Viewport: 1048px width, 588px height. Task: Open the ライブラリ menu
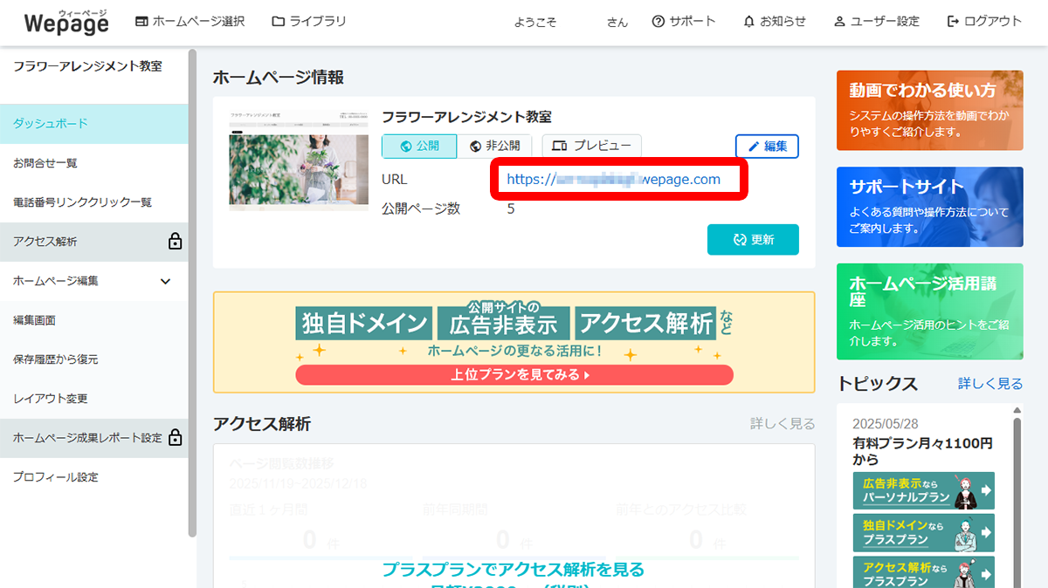[308, 22]
